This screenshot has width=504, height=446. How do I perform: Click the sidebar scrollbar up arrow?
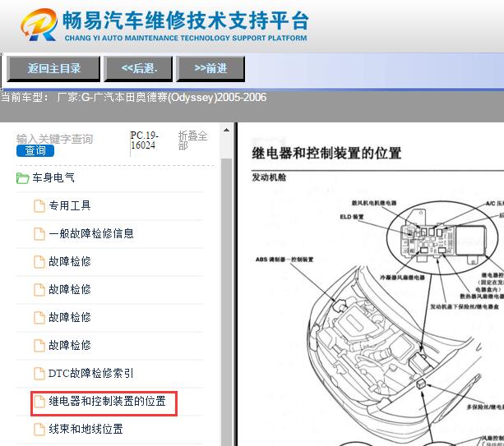tap(226, 131)
